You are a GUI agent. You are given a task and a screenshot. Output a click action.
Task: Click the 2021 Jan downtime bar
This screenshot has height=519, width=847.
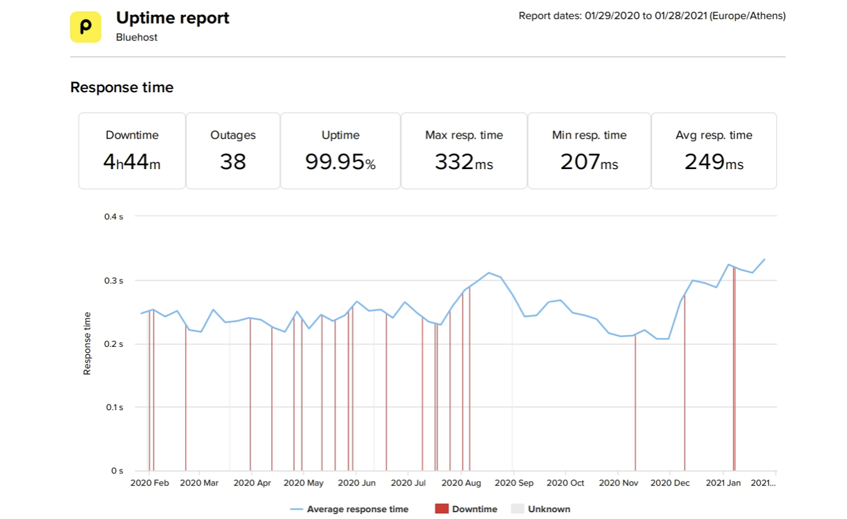click(x=734, y=372)
